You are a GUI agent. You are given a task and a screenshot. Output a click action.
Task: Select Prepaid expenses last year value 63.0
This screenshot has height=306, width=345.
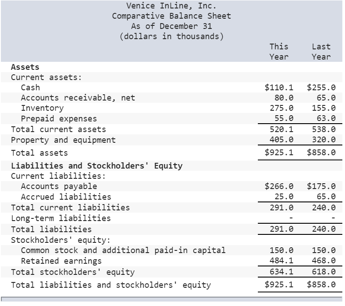coord(326,118)
